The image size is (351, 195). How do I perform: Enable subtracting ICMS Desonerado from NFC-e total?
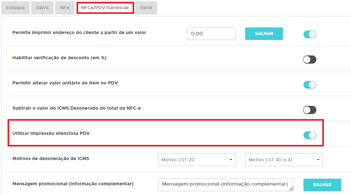pyautogui.click(x=309, y=110)
